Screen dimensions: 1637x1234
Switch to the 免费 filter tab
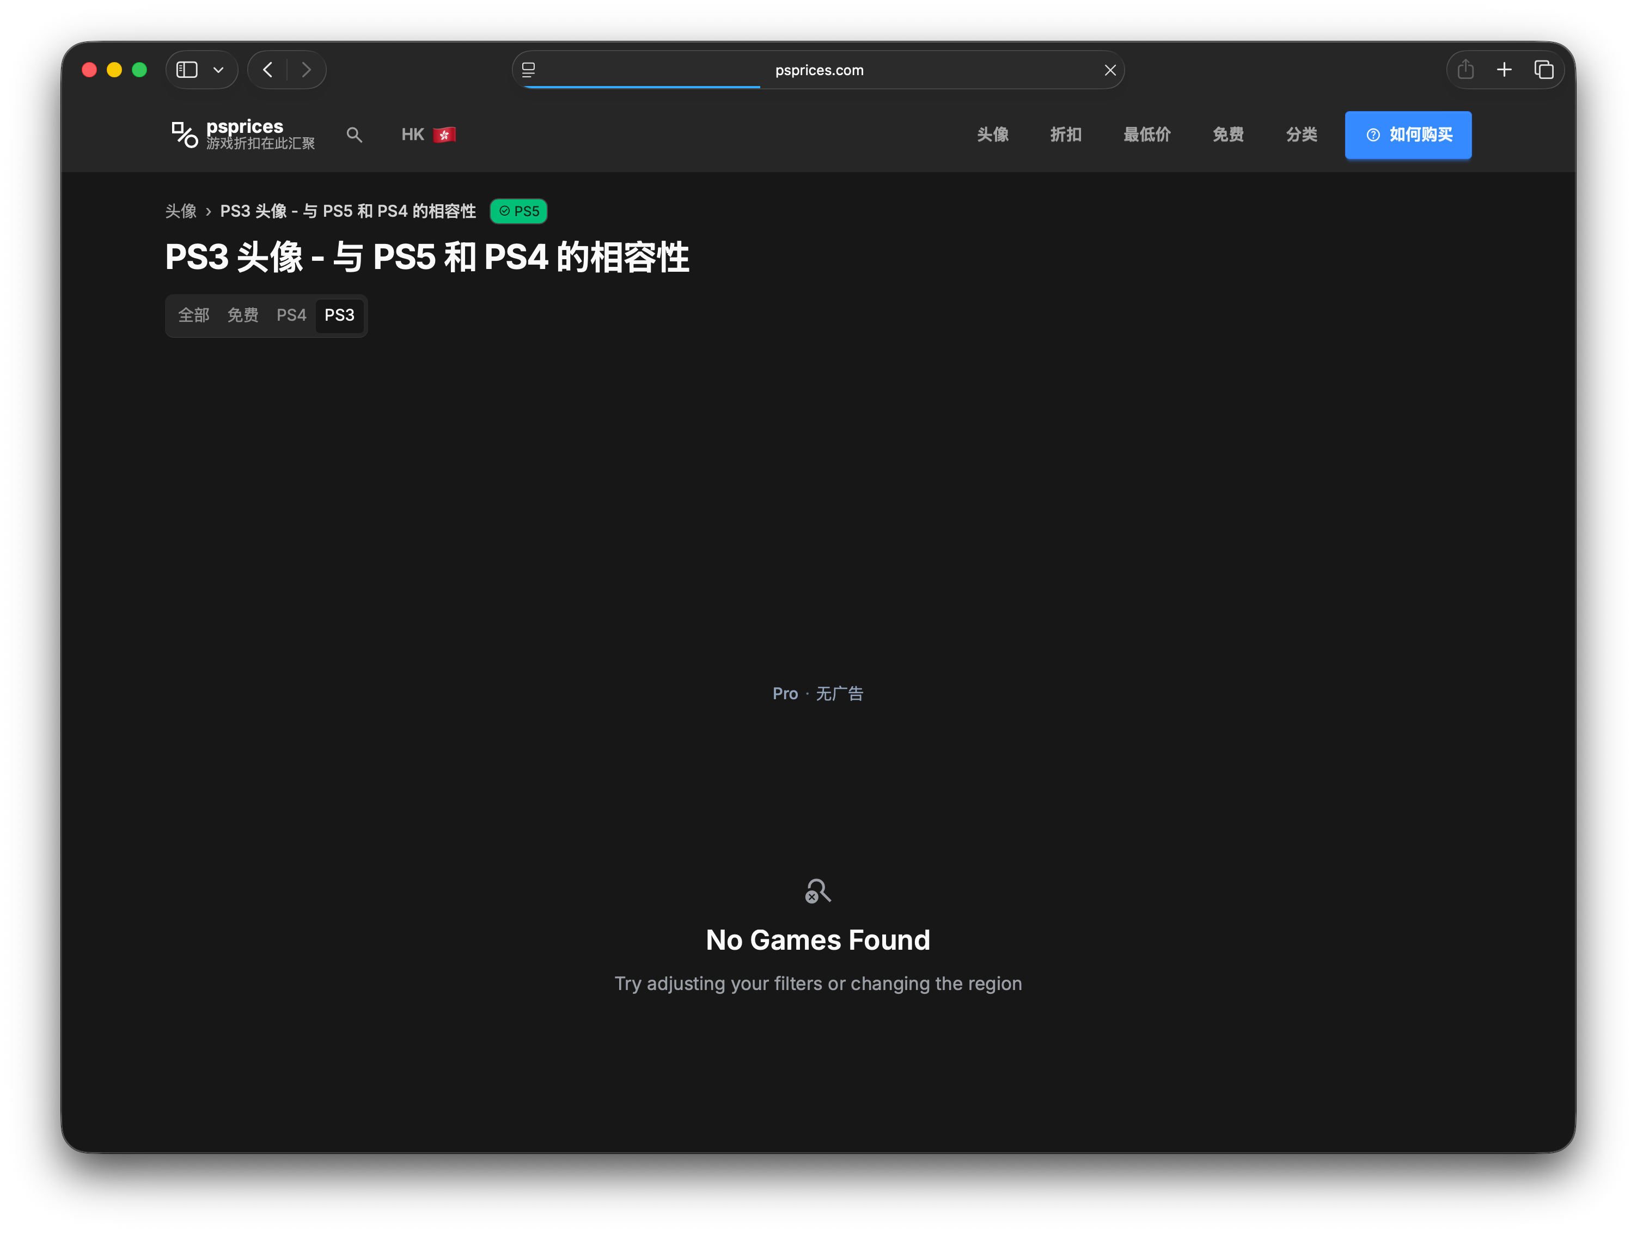coord(243,315)
